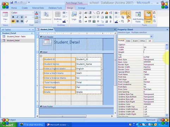Open the font size dropdown showing 11

(33, 17)
